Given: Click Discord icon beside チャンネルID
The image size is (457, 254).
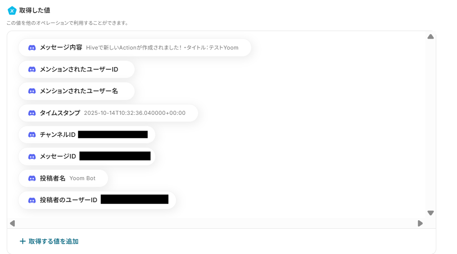Looking at the screenshot, I should click(x=32, y=135).
